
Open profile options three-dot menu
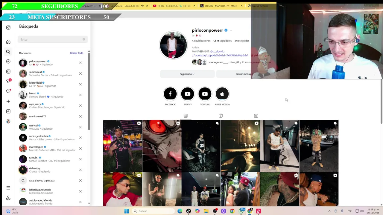pos(231,30)
